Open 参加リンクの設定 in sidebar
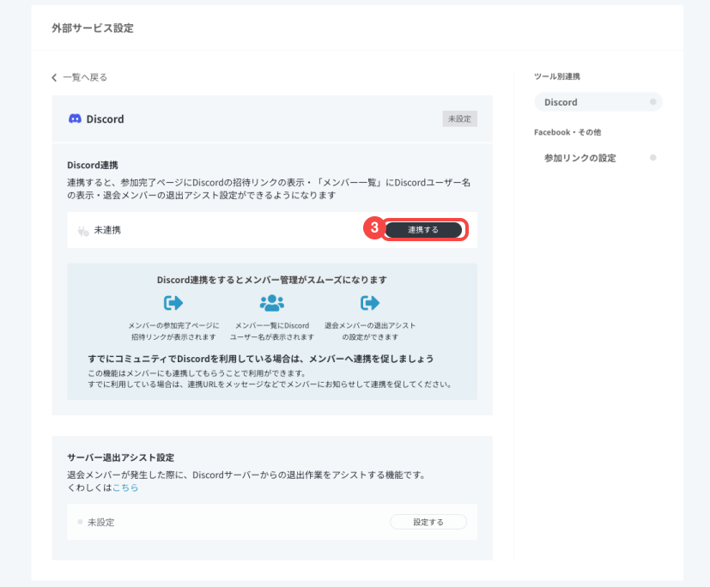The height and width of the screenshot is (587, 710). (580, 158)
